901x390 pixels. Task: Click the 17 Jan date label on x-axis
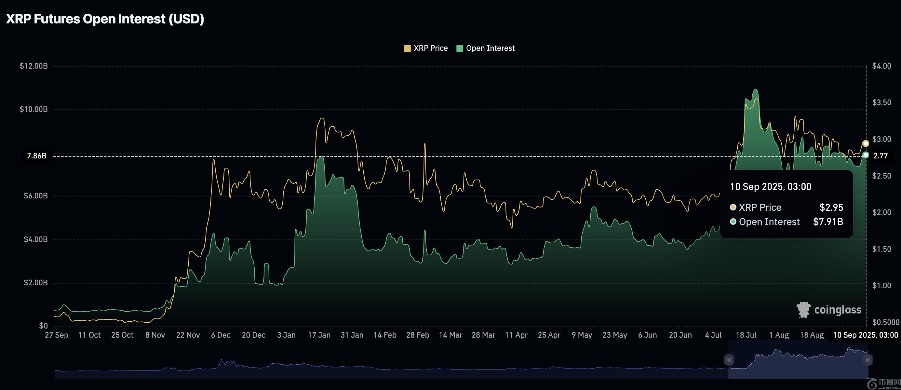coord(319,335)
